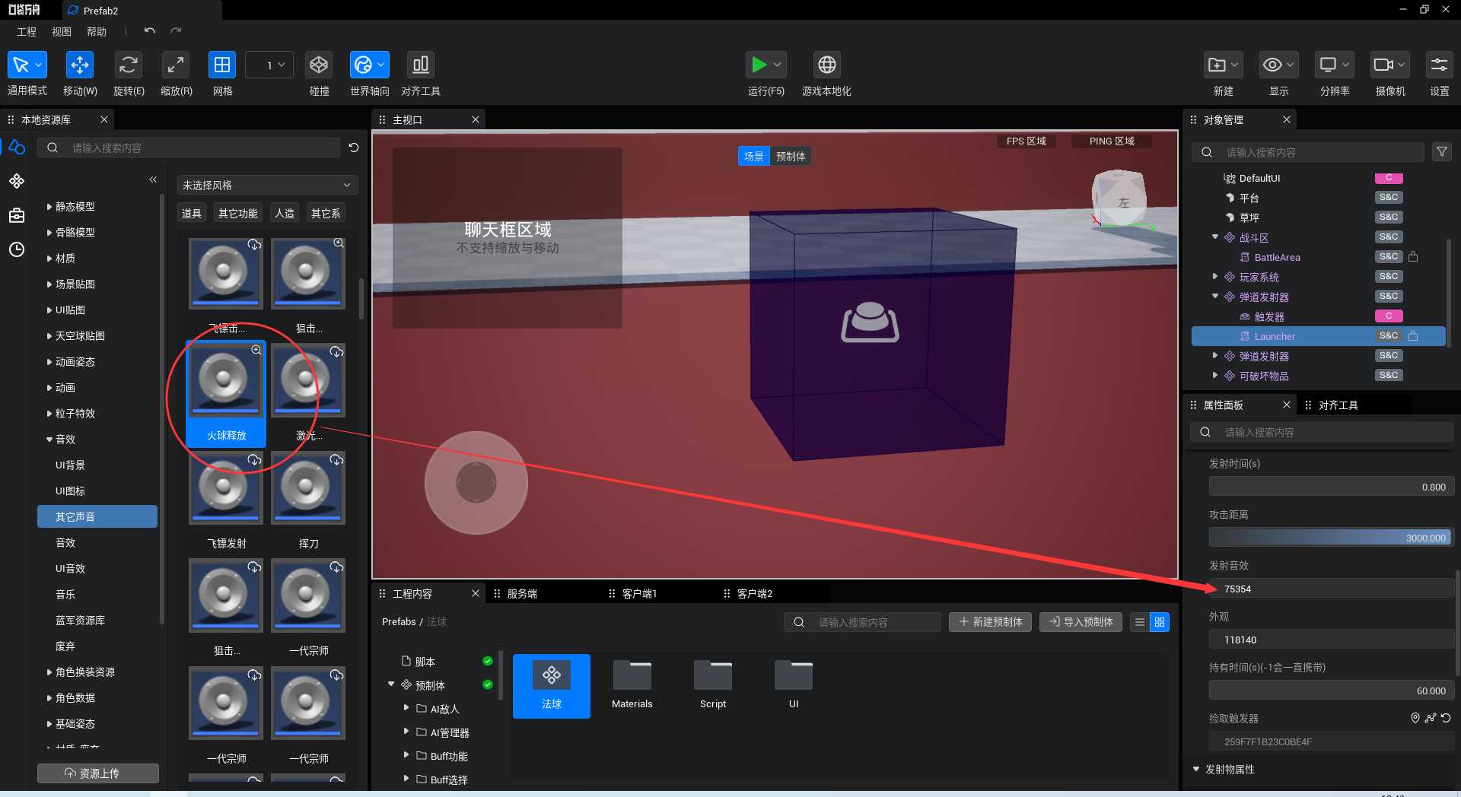This screenshot has width=1461, height=797.
Task: Select the 旋转(E) rotate tool
Action: tap(128, 65)
